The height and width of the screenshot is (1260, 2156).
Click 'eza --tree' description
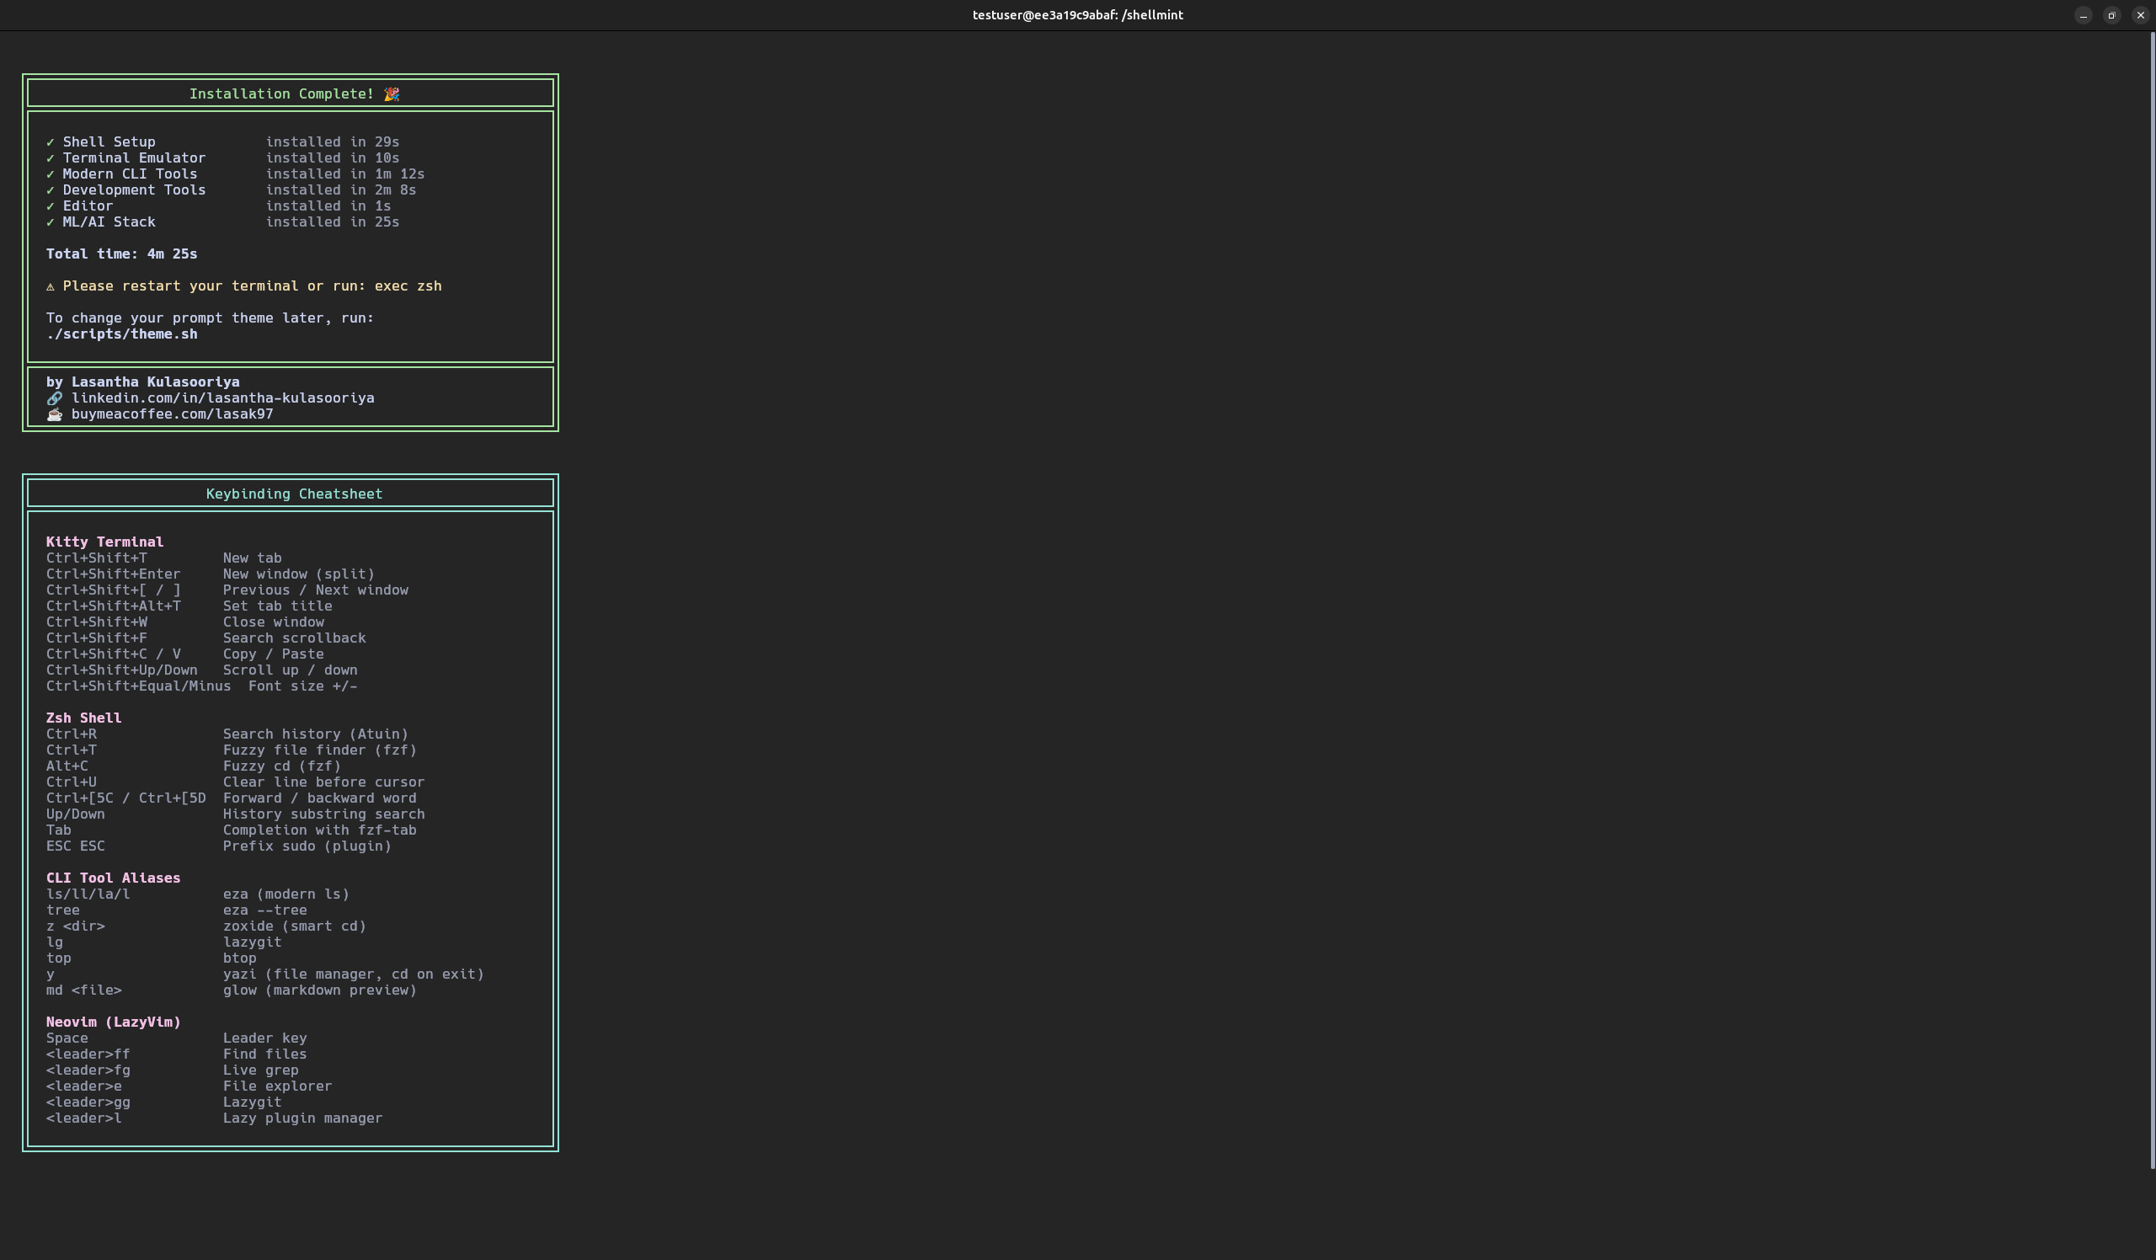pyautogui.click(x=265, y=910)
